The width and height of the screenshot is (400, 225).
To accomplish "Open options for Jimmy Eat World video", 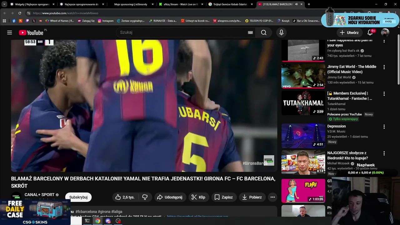I will pyautogui.click(x=384, y=67).
